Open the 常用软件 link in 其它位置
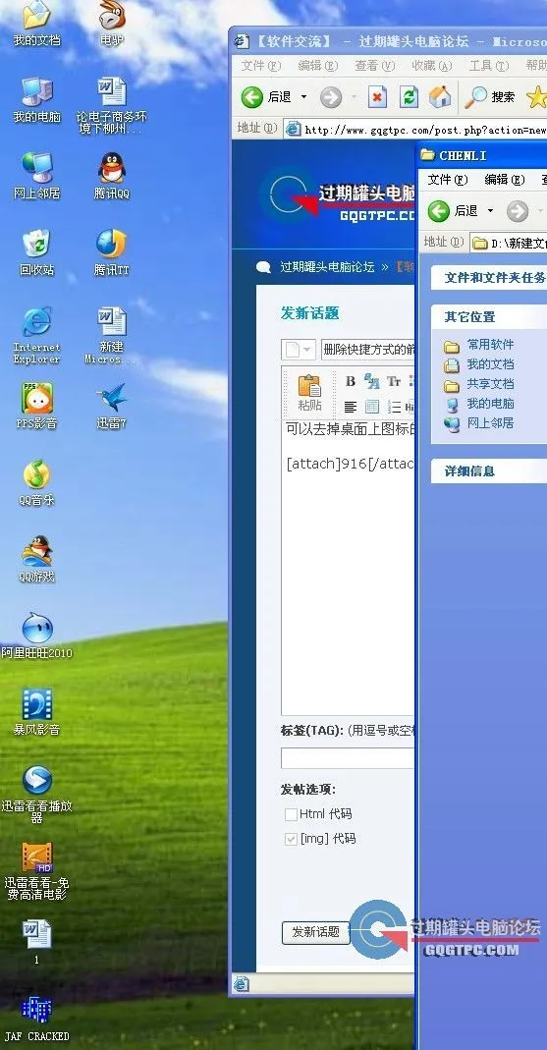The height and width of the screenshot is (1050, 547). point(490,345)
